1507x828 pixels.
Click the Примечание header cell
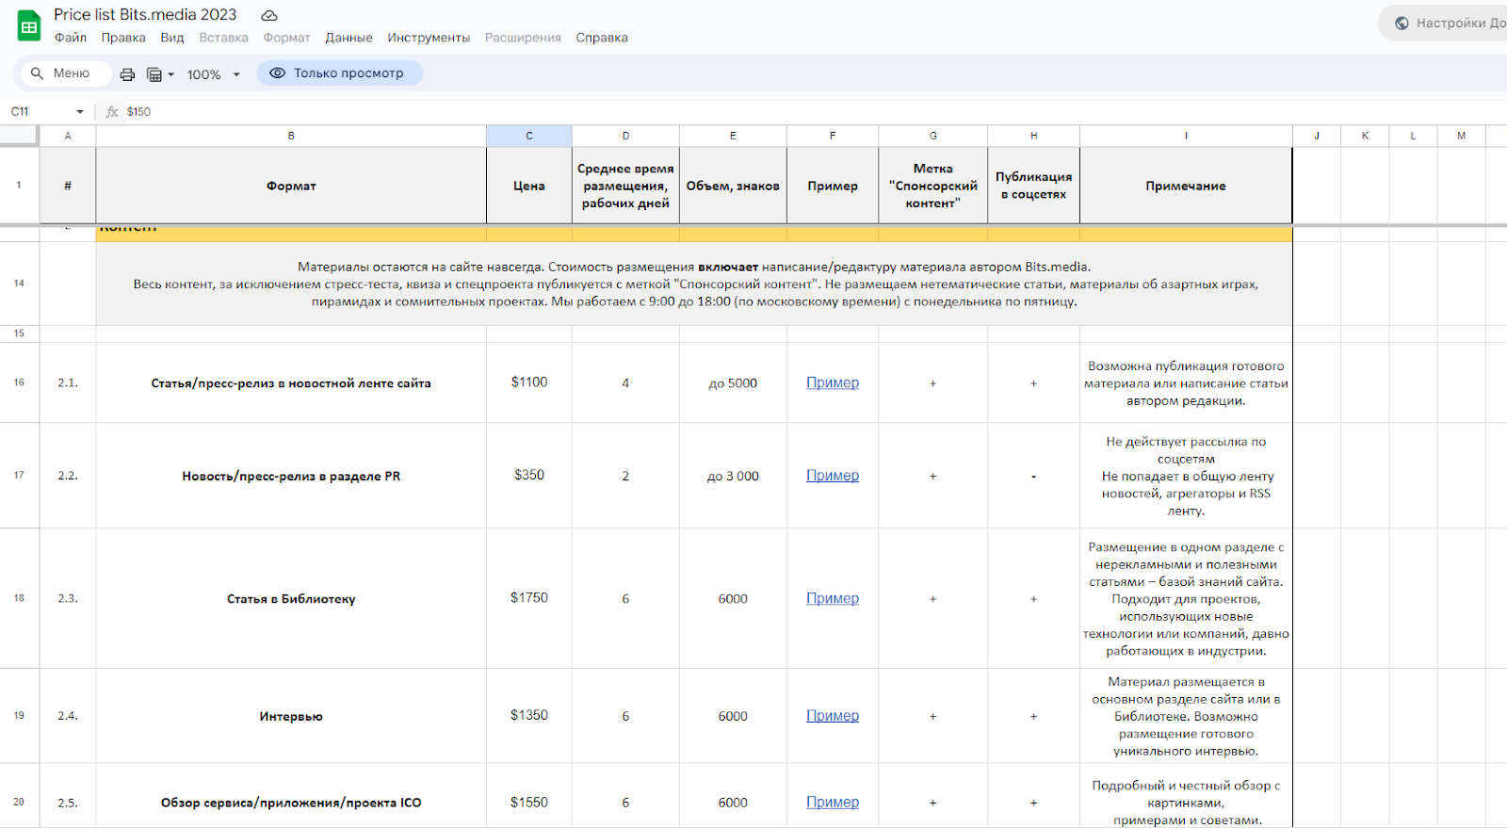1186,186
